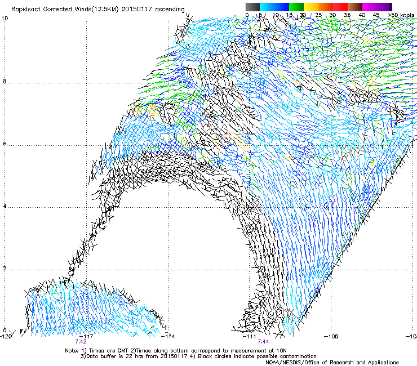Click the '8' latitude axis label
Screen dimensions: 417x366
(5, 81)
